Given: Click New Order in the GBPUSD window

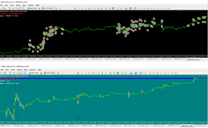Looking at the screenshot, I should pos(34,73).
